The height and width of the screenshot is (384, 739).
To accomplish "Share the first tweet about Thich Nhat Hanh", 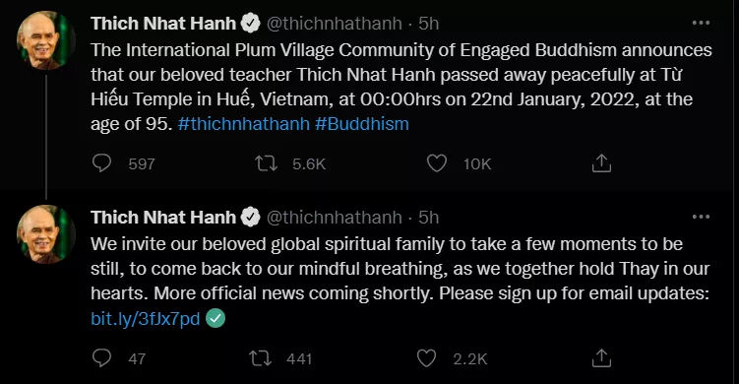I will 601,163.
